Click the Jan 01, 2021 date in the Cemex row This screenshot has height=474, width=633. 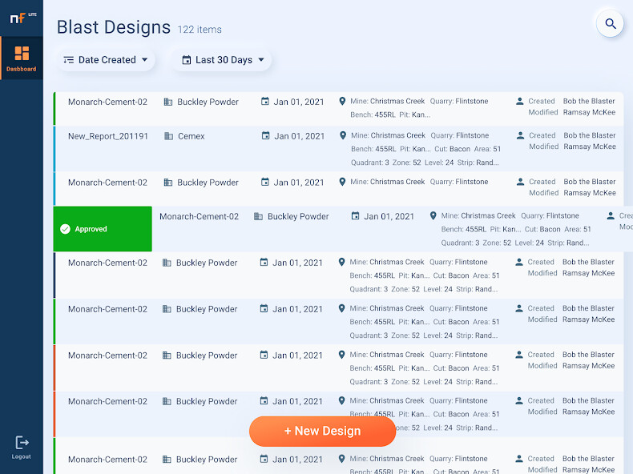pyautogui.click(x=299, y=136)
